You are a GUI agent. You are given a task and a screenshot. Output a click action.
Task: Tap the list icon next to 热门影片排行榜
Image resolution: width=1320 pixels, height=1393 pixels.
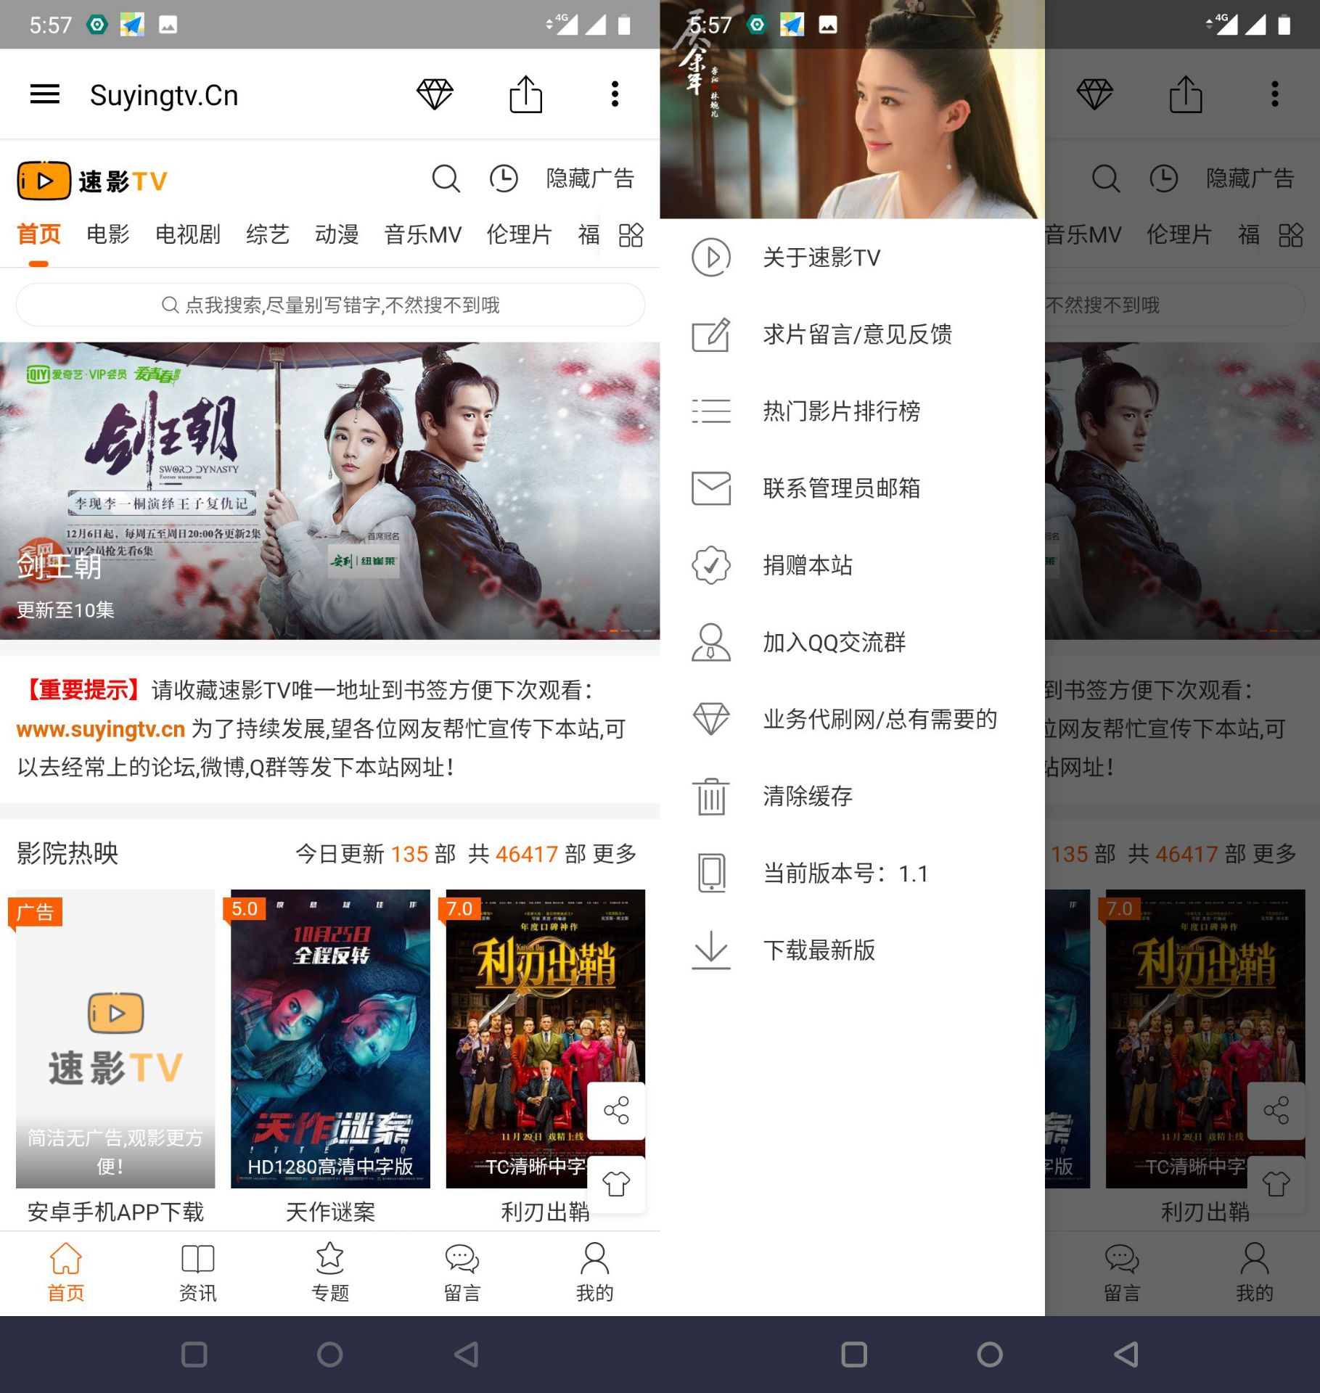[x=711, y=411]
